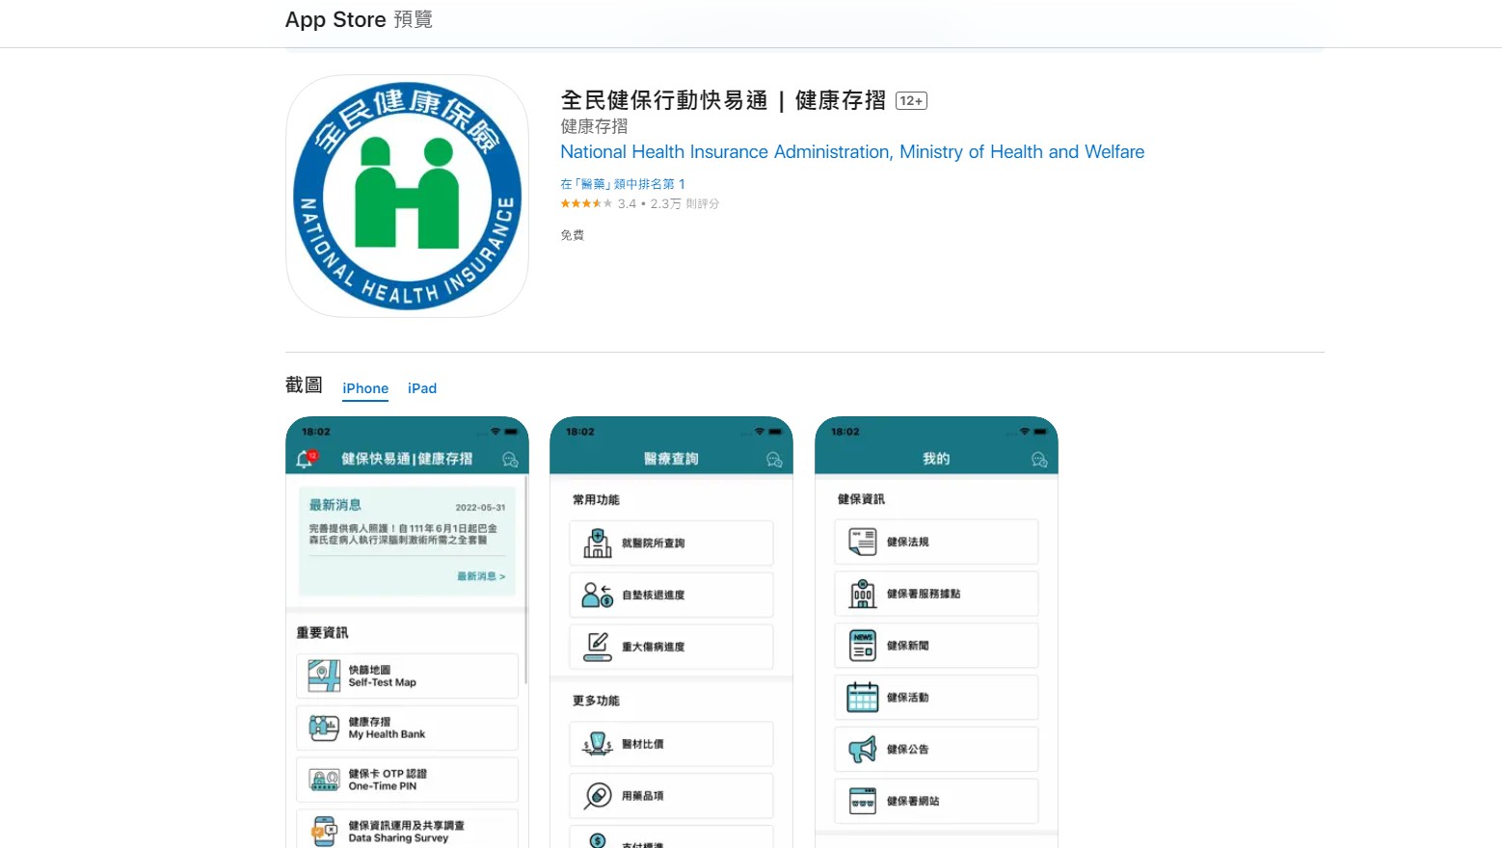The image size is (1502, 848).
Task: Click the 醫藥 category ranking link
Action: 623,184
